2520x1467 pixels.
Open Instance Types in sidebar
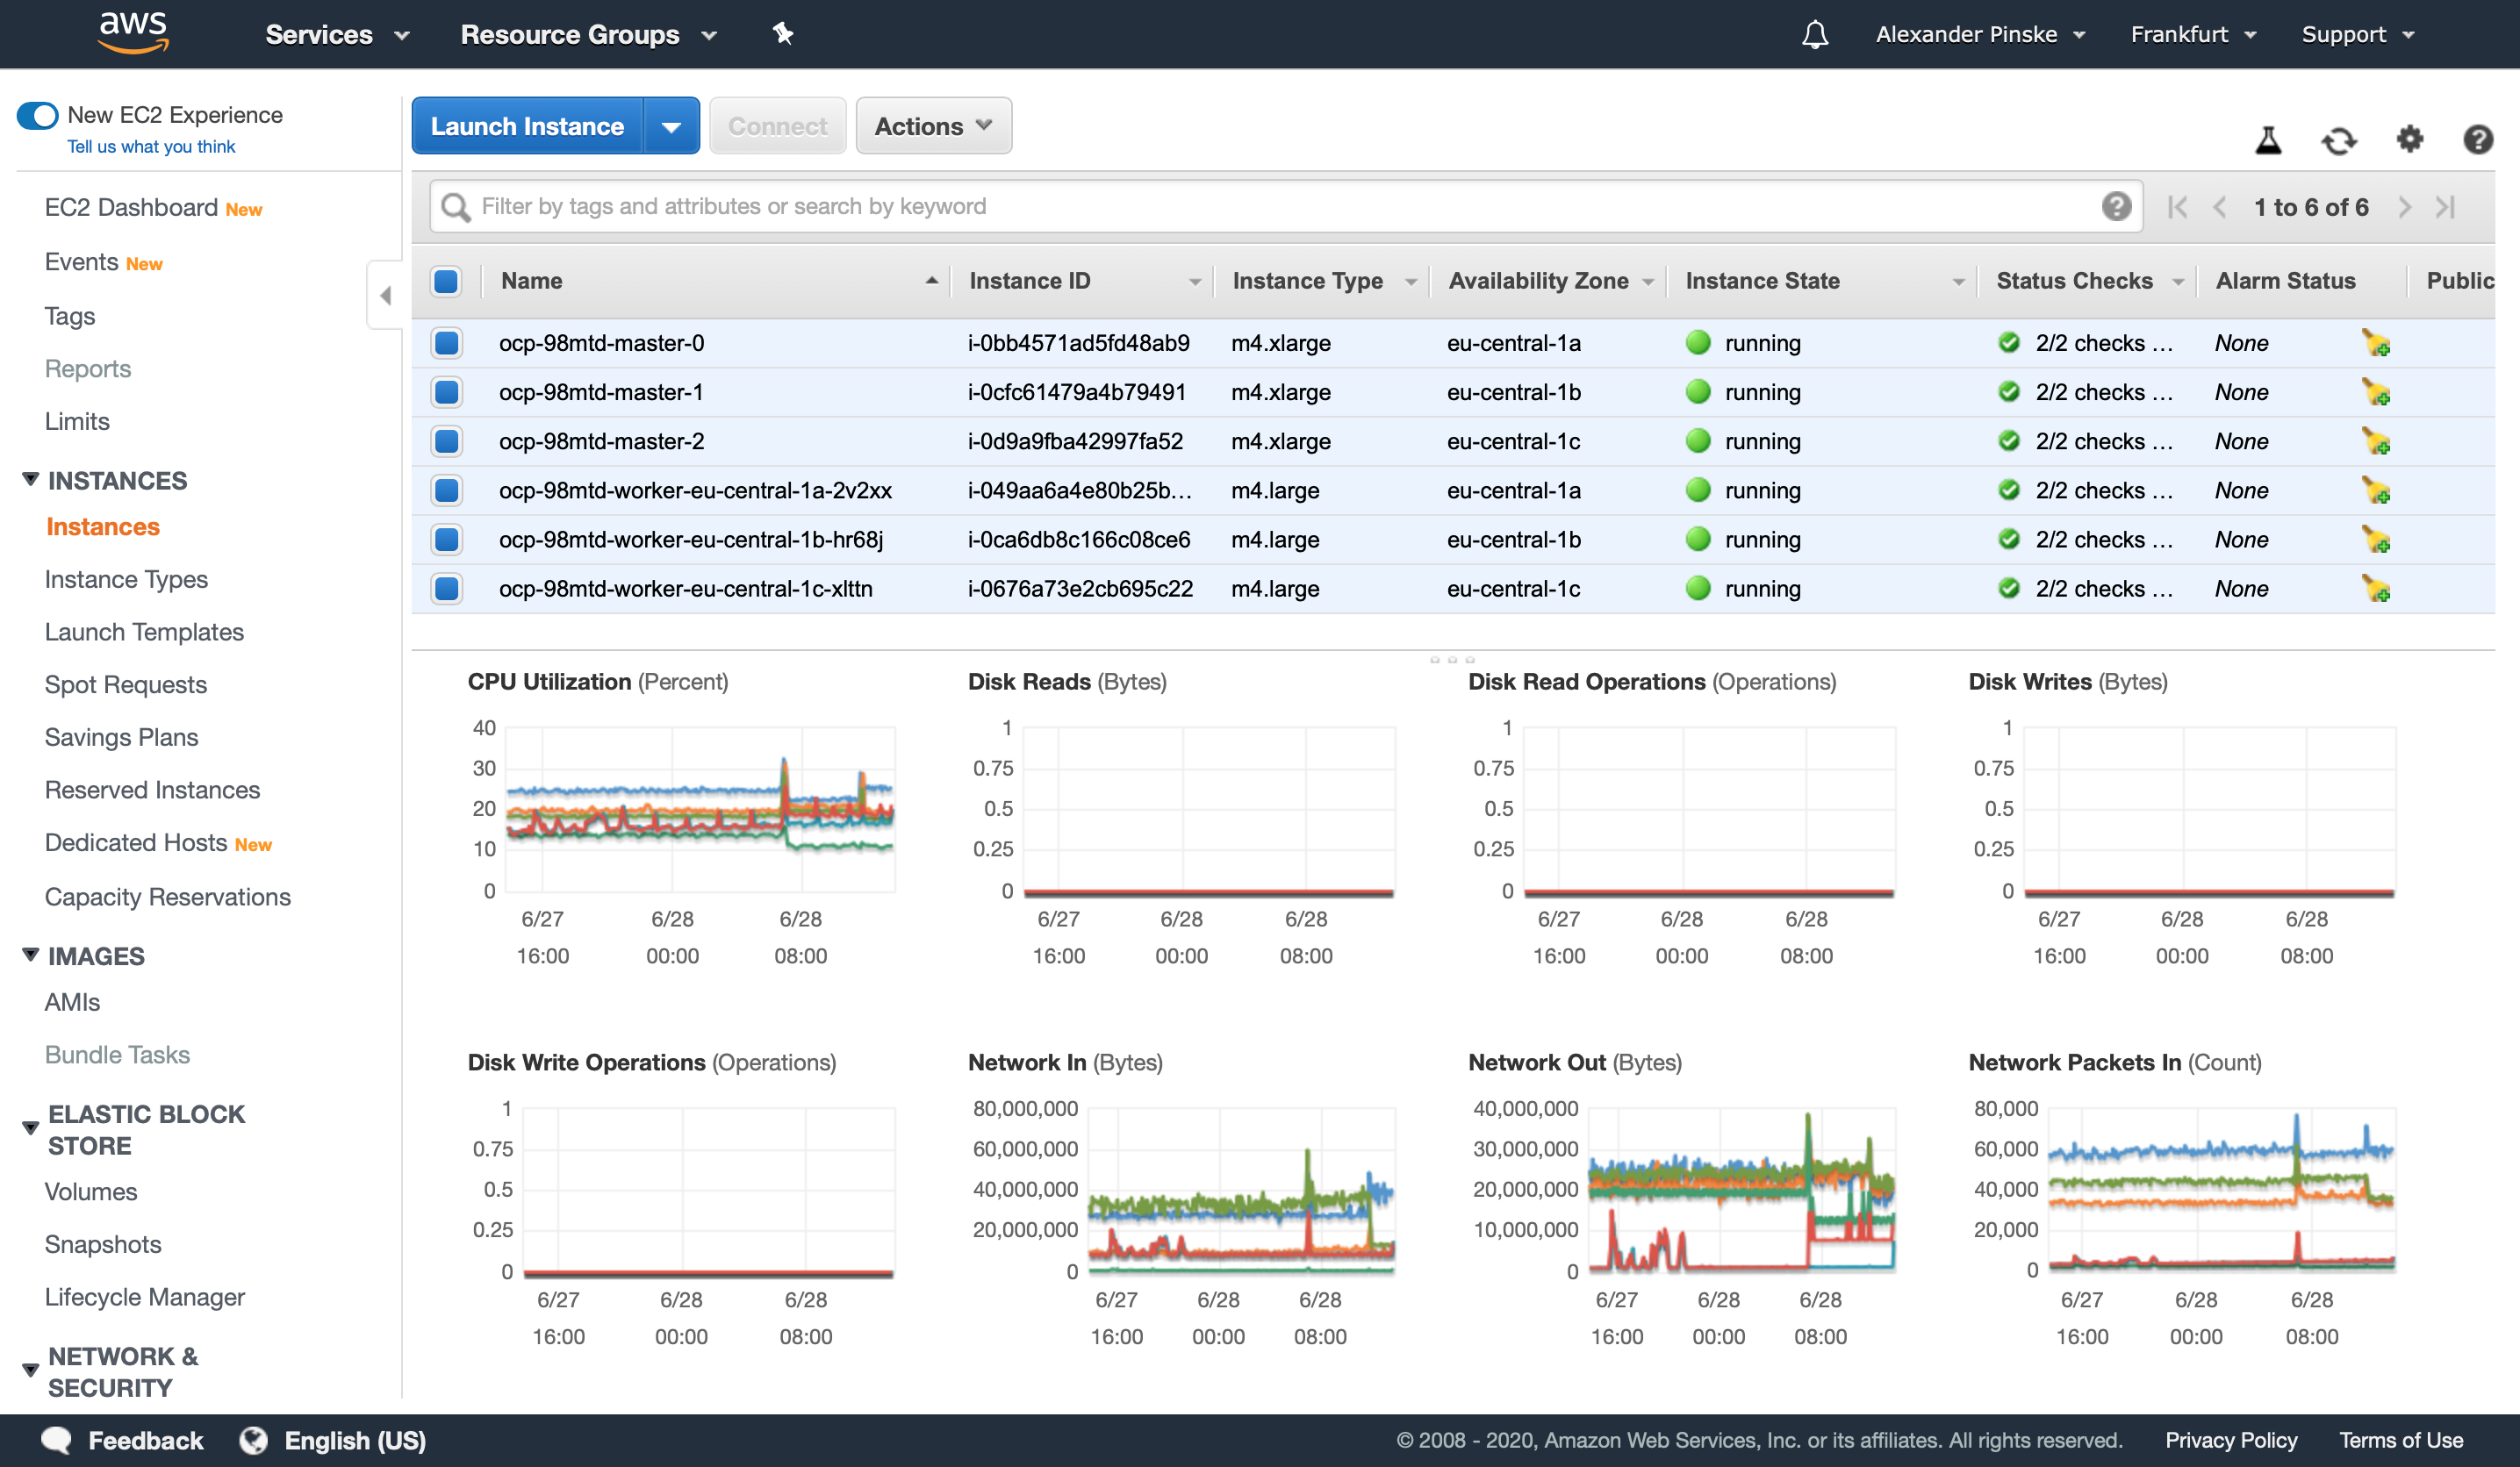click(x=126, y=580)
